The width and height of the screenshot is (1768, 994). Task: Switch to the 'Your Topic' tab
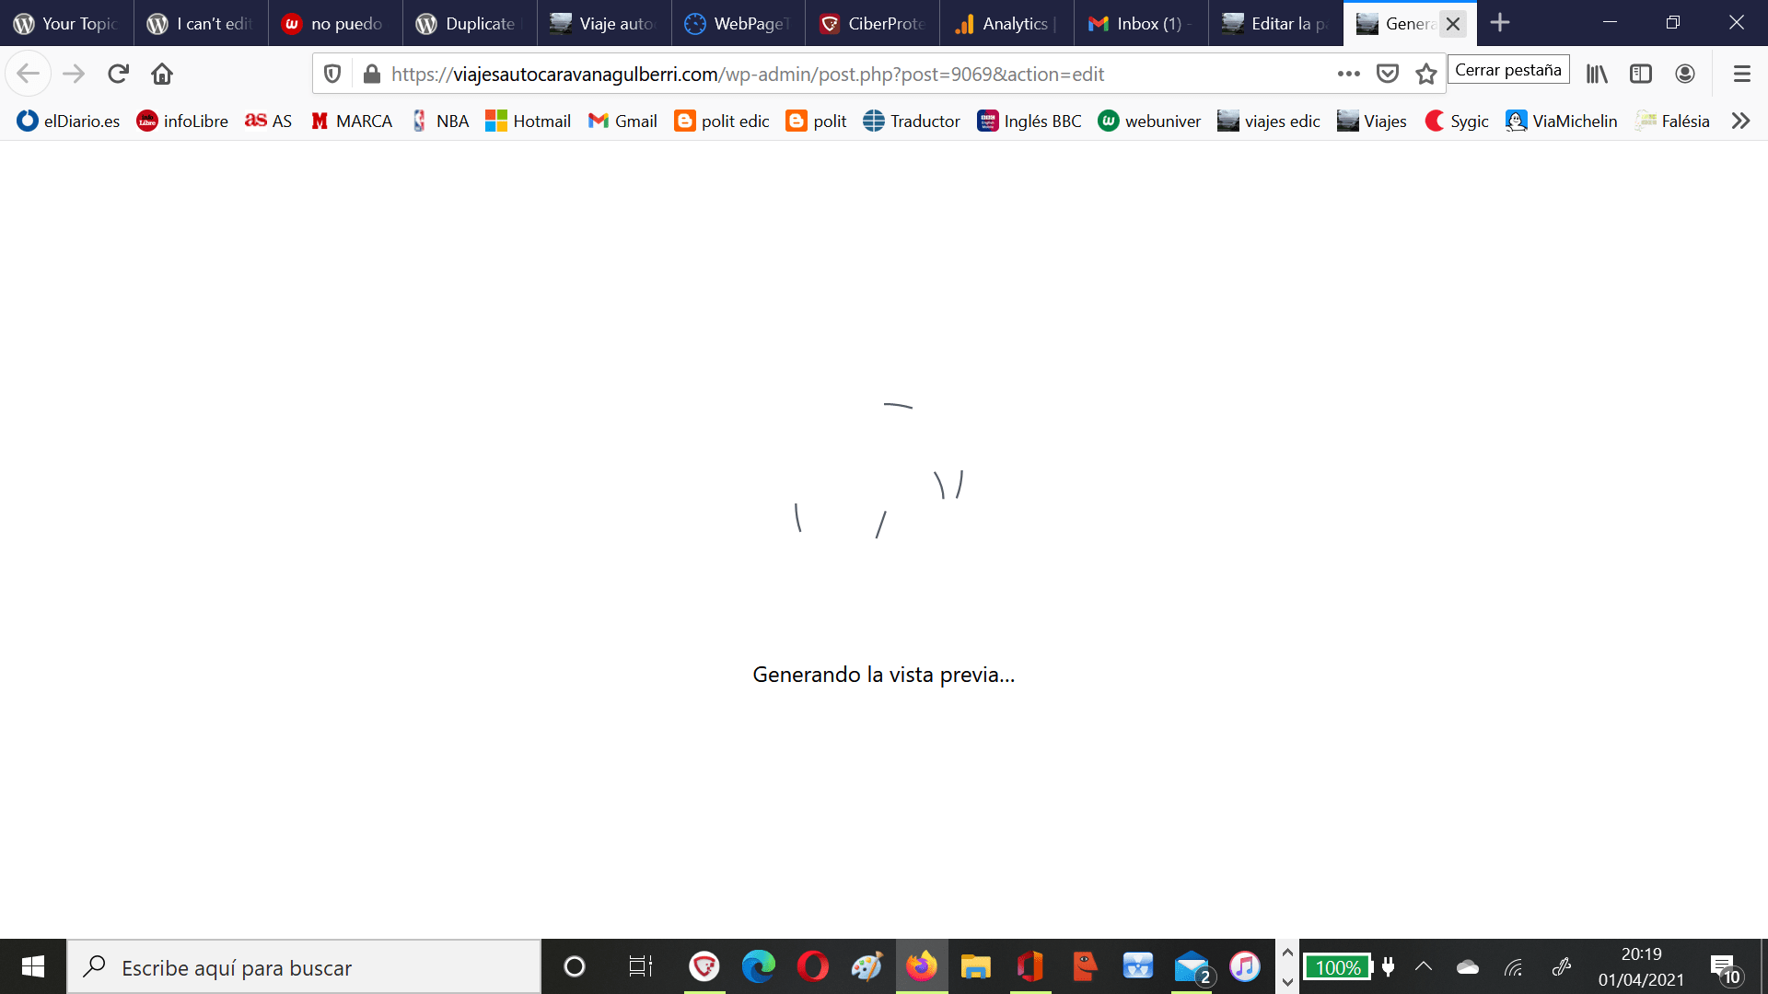tap(66, 23)
